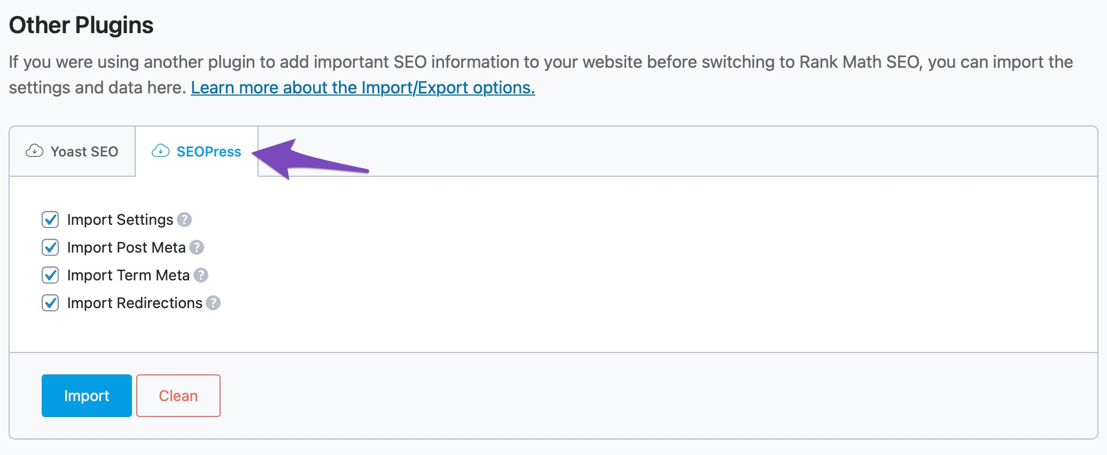Click the 'Import Term Meta' label text
The image size is (1107, 455).
(x=128, y=275)
